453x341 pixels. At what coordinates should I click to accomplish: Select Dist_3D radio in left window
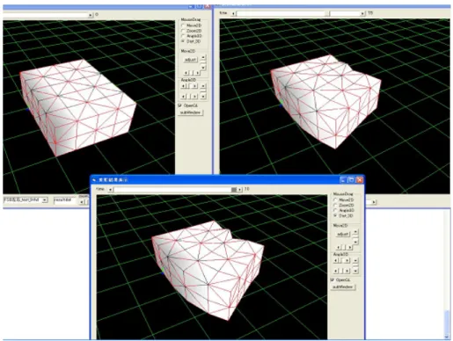point(183,41)
